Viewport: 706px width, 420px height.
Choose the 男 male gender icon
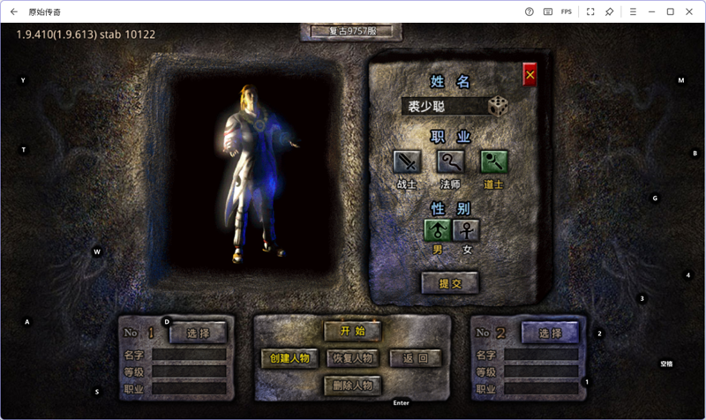(x=437, y=230)
